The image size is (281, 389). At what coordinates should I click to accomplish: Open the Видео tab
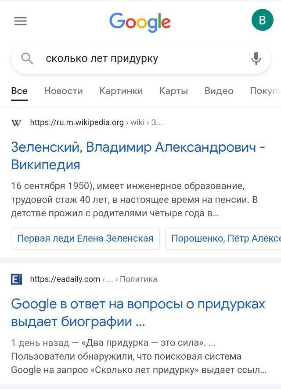pyautogui.click(x=219, y=91)
